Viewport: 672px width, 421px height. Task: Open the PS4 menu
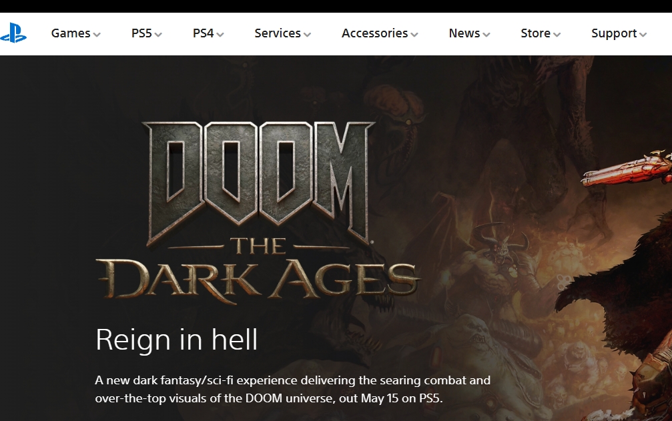click(208, 33)
